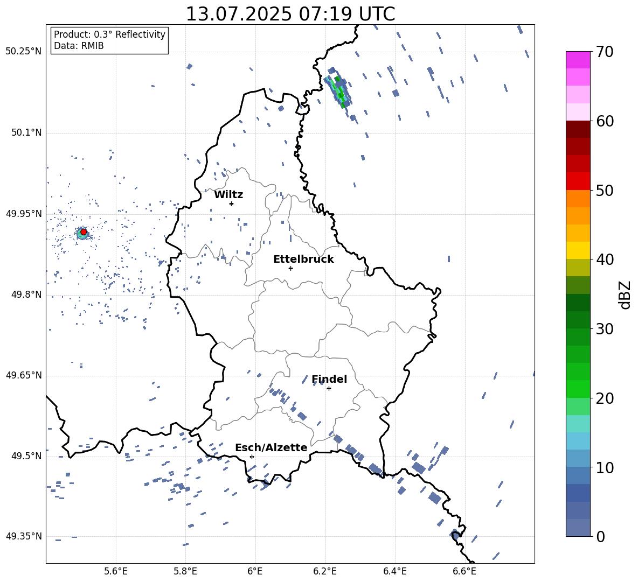
Task: Click the 49.65°N latitude label
Action: point(24,375)
